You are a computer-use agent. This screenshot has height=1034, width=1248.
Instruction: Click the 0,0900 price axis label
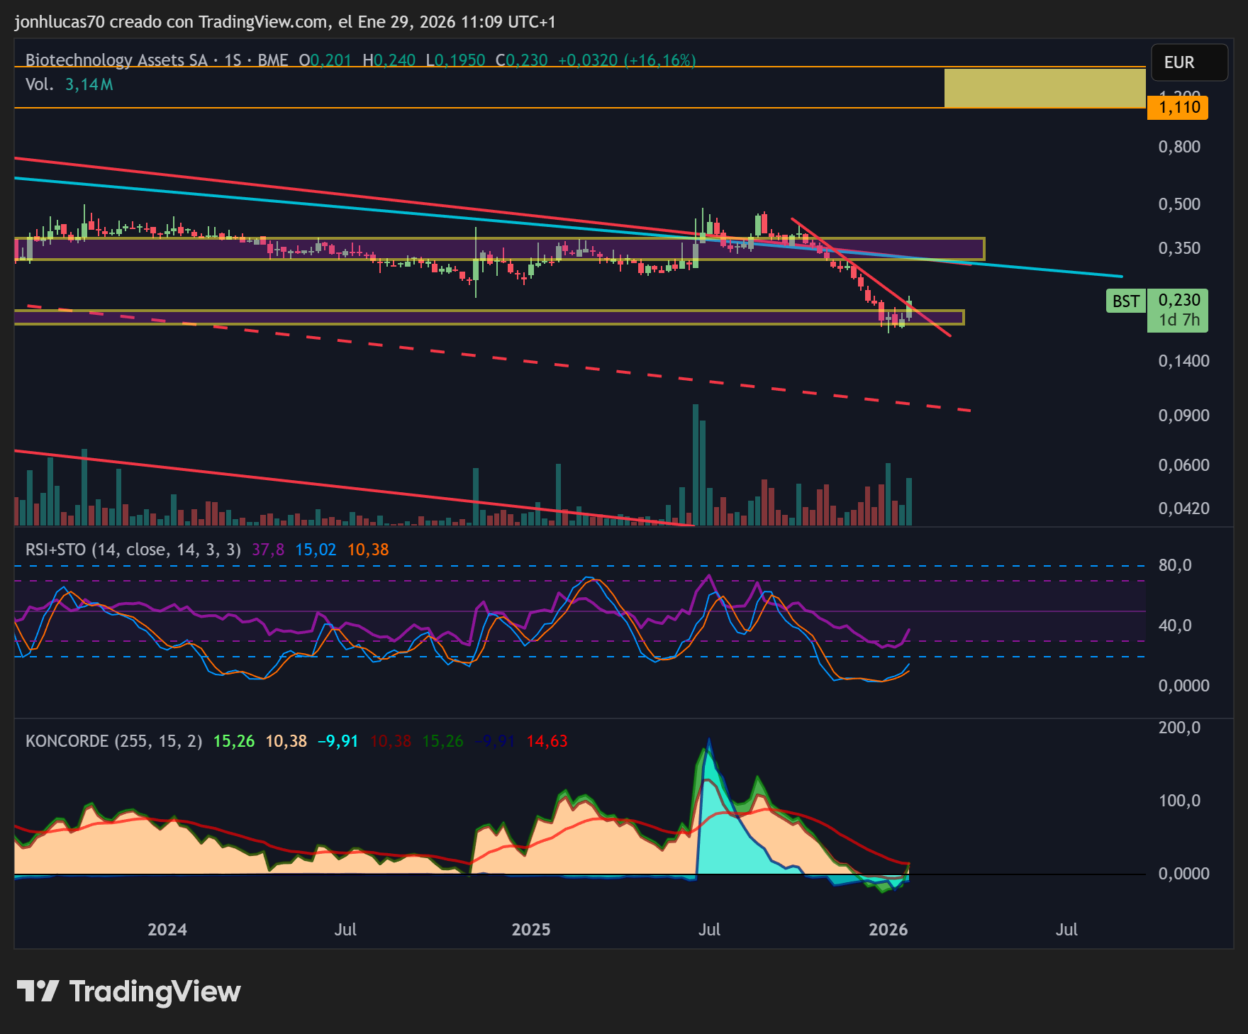(x=1184, y=416)
